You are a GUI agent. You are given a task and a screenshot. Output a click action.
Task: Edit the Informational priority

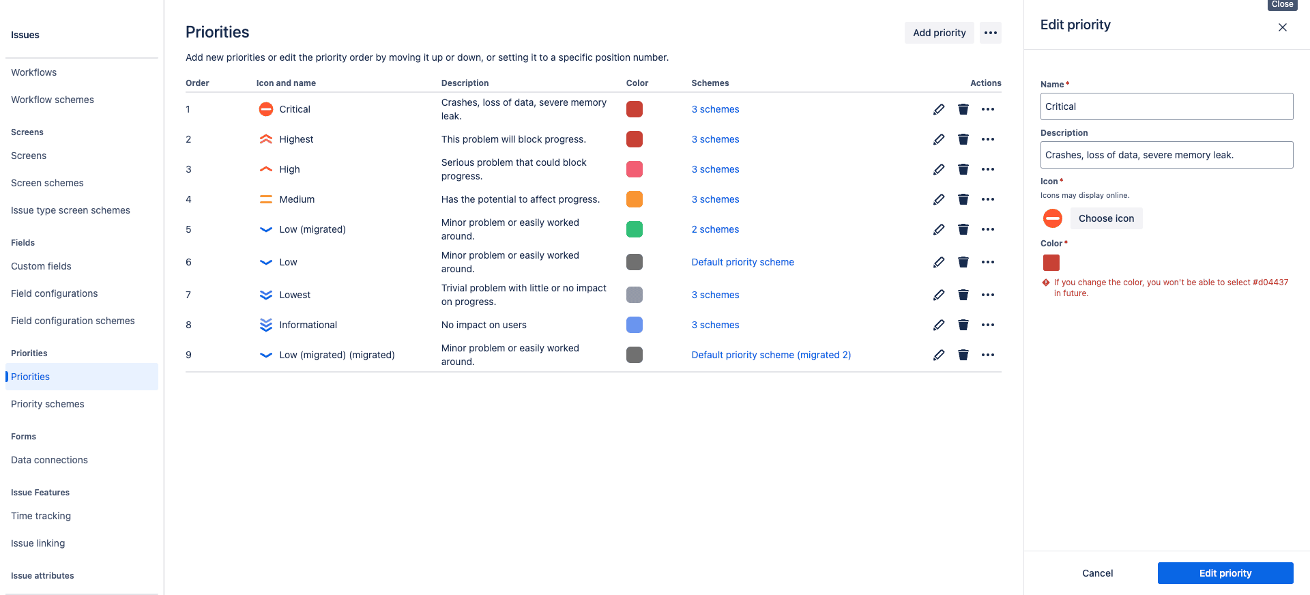point(939,325)
